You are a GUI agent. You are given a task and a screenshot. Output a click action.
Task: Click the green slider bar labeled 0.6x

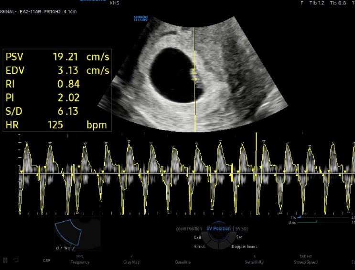pyautogui.click(x=323, y=222)
